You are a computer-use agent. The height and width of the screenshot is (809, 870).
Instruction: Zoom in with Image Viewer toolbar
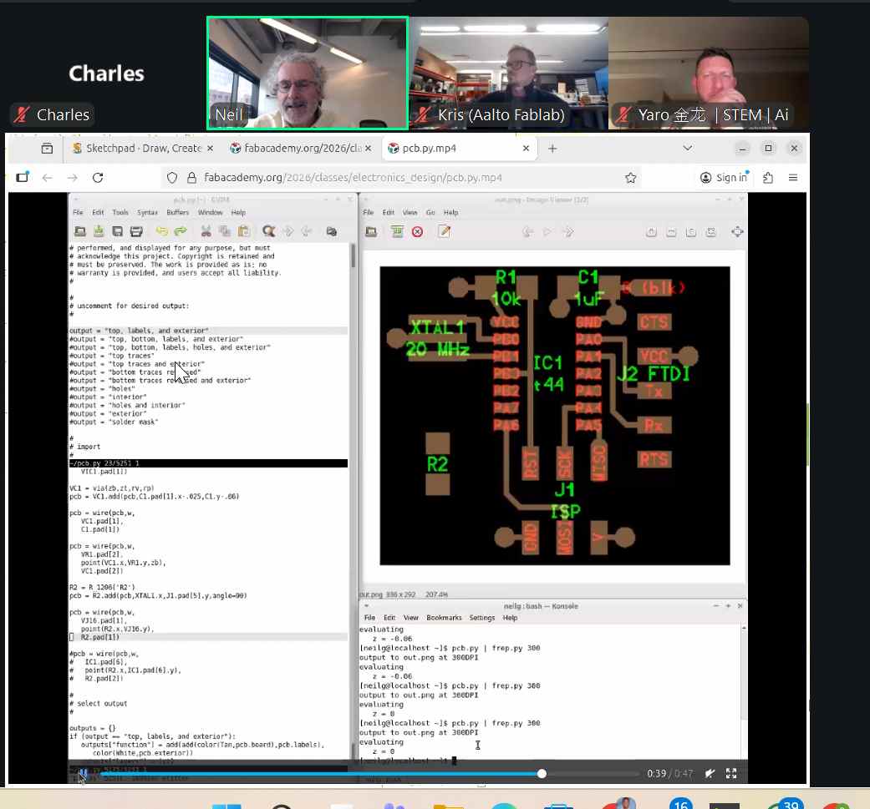[x=651, y=232]
